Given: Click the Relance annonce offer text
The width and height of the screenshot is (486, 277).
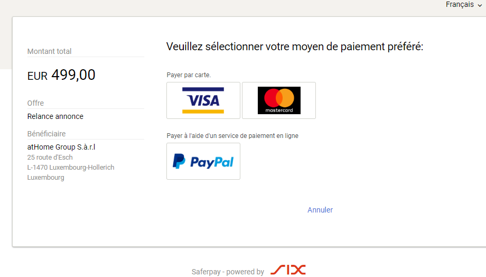Looking at the screenshot, I should tap(55, 116).
